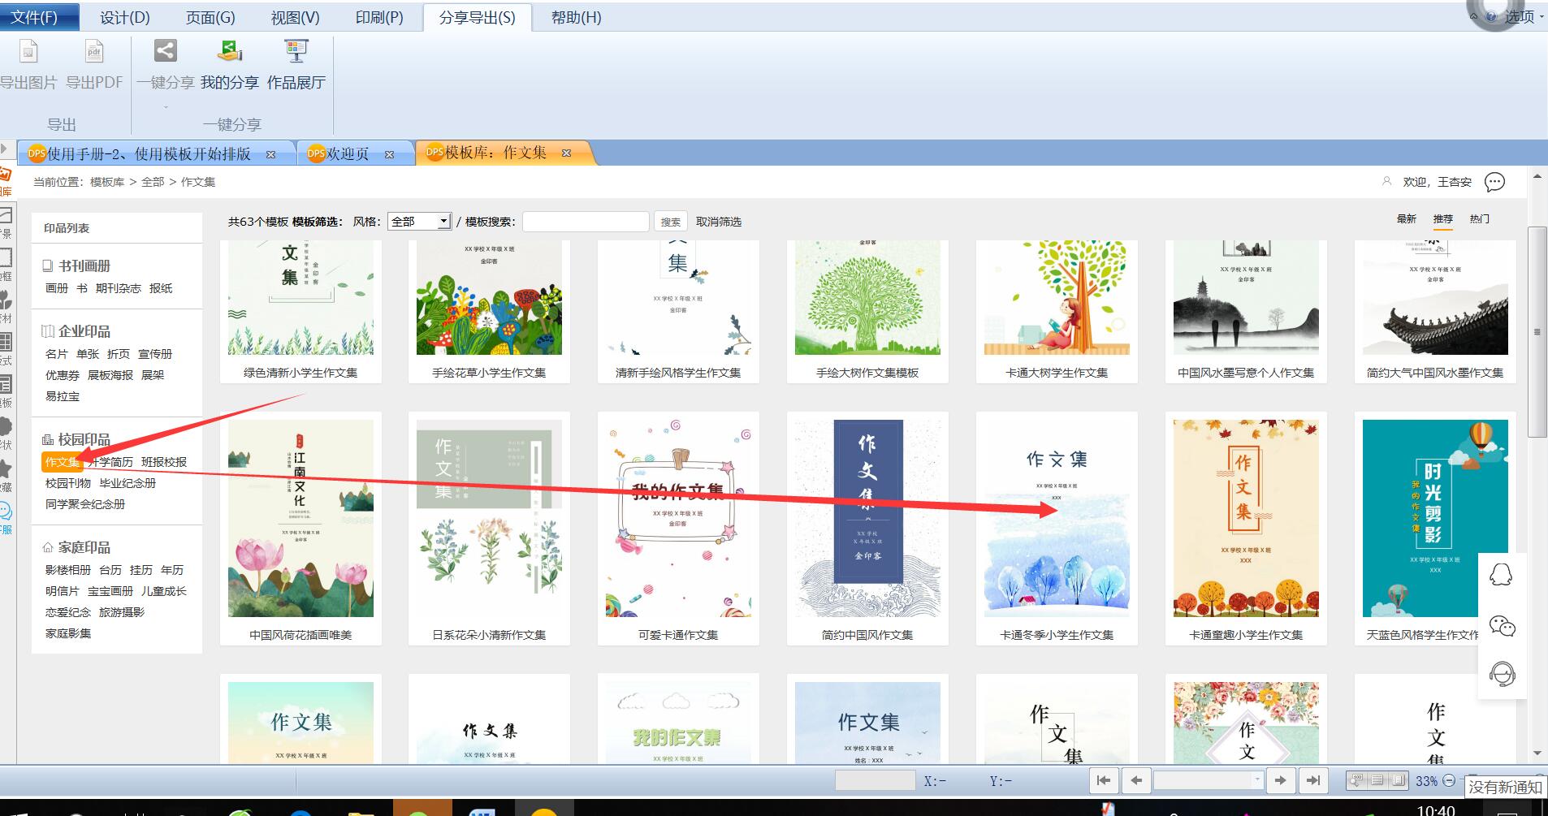Sort templates by 最新
This screenshot has width=1548, height=816.
(x=1407, y=219)
